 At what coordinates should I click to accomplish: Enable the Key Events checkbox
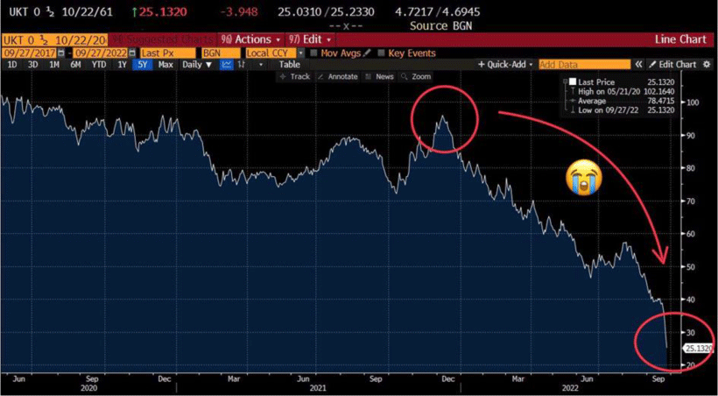382,53
